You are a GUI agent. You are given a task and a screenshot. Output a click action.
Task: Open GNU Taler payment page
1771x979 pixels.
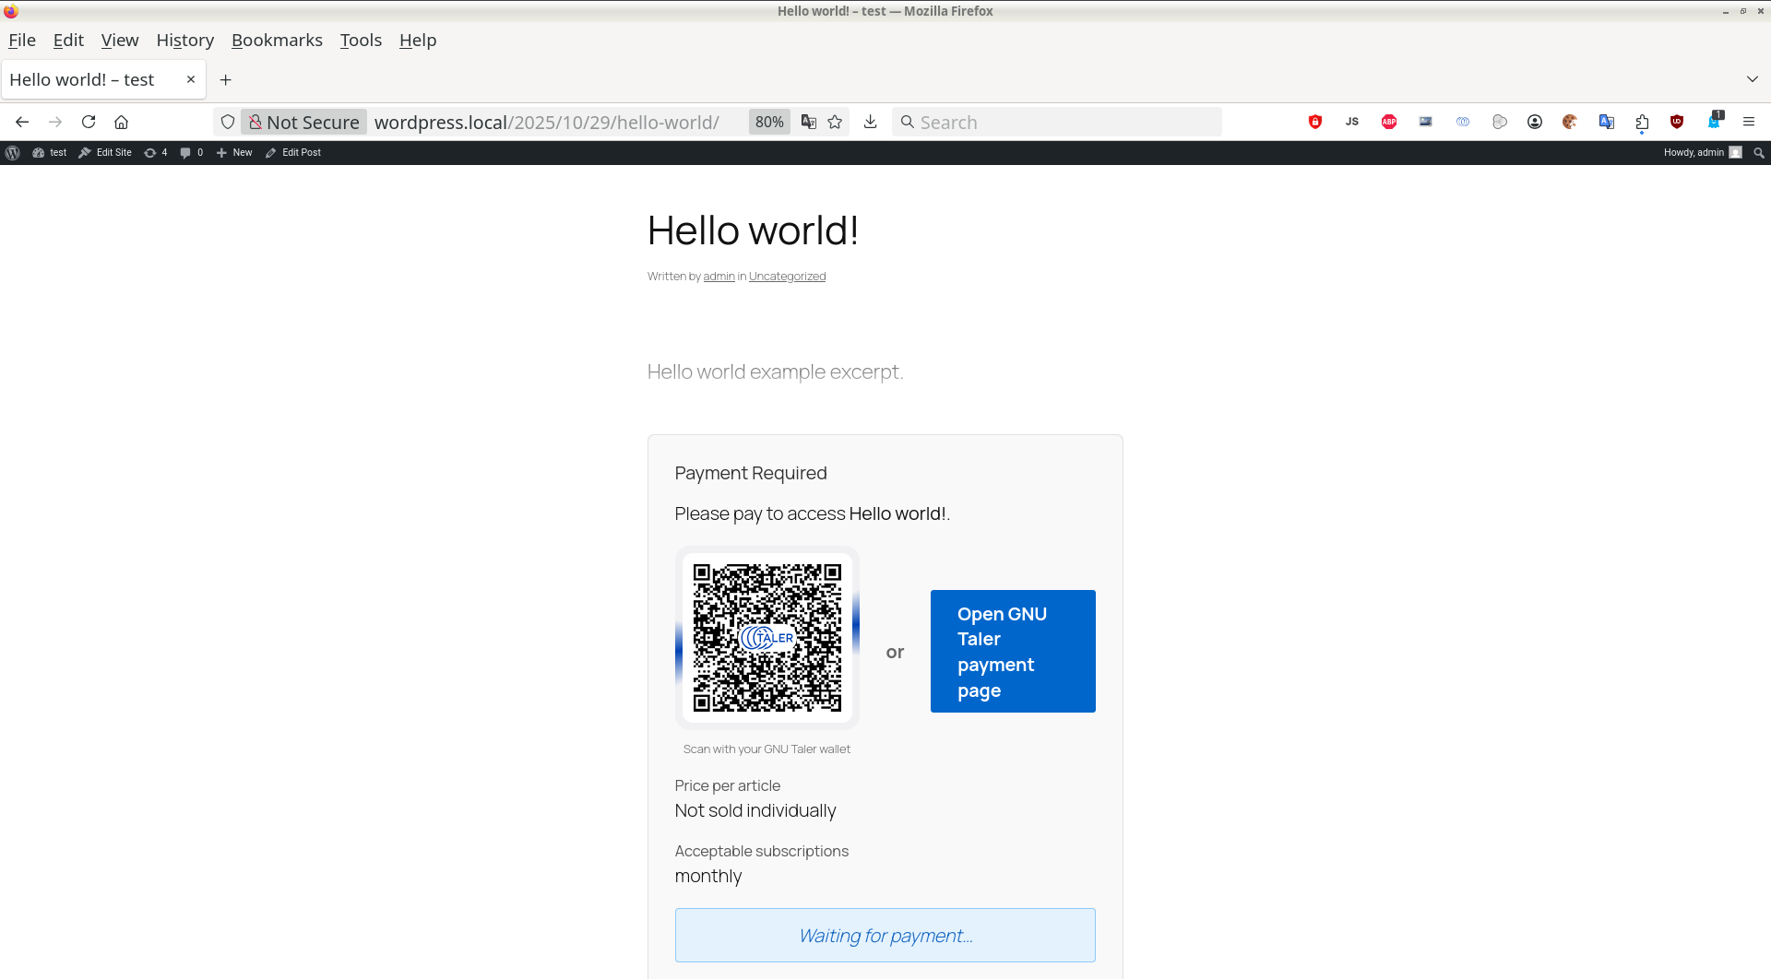[1013, 652]
